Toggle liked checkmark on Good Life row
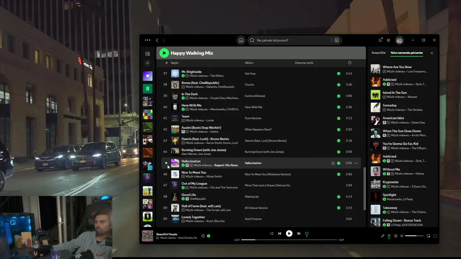Viewport: 461px width, 259px height. coord(339,197)
